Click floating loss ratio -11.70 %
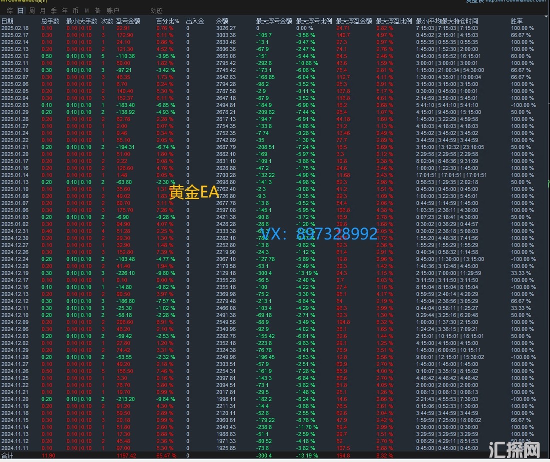The image size is (550, 462). click(x=307, y=427)
